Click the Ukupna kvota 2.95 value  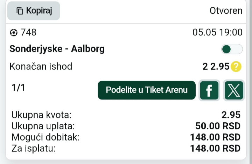click(231, 115)
